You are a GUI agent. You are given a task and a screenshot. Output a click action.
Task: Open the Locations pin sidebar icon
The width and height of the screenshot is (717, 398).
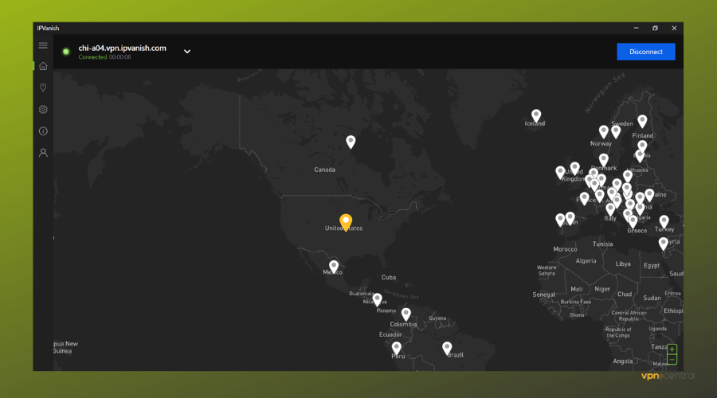[43, 88]
